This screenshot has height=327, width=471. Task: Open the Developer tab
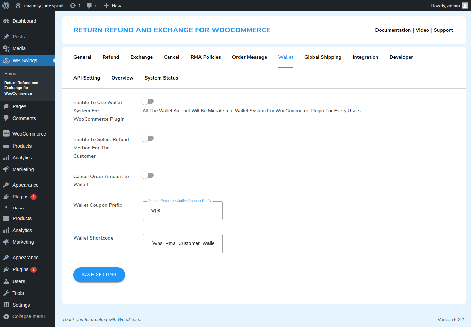coord(401,57)
